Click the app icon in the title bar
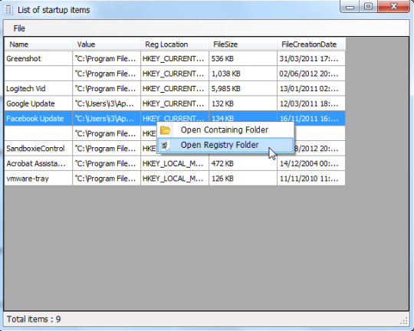The width and height of the screenshot is (414, 331). coord(8,10)
